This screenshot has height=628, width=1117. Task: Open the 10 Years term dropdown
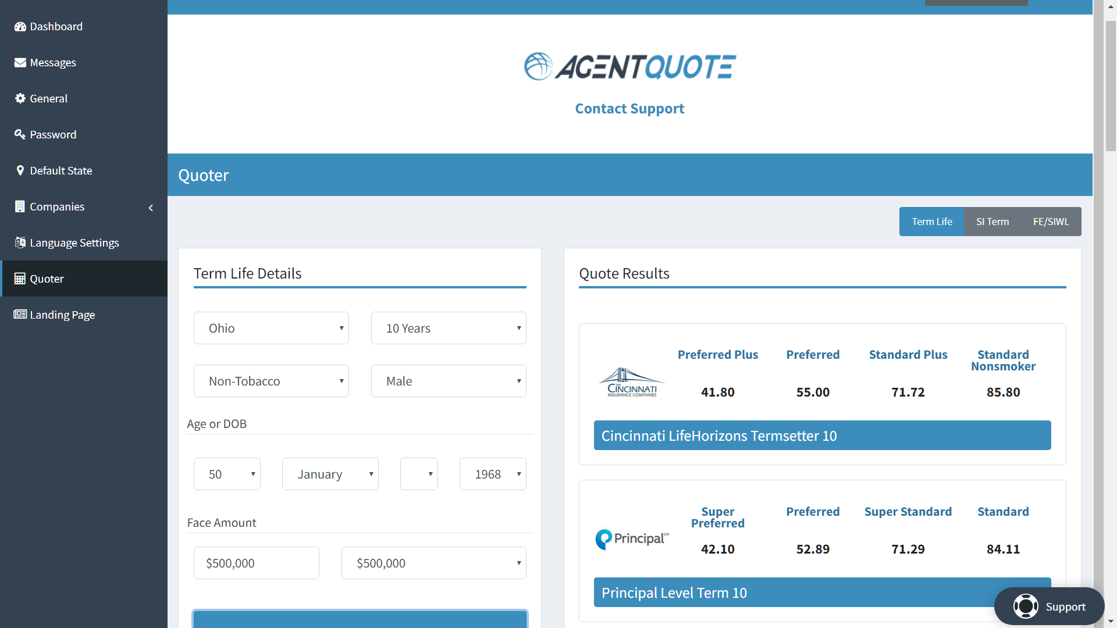pos(449,329)
